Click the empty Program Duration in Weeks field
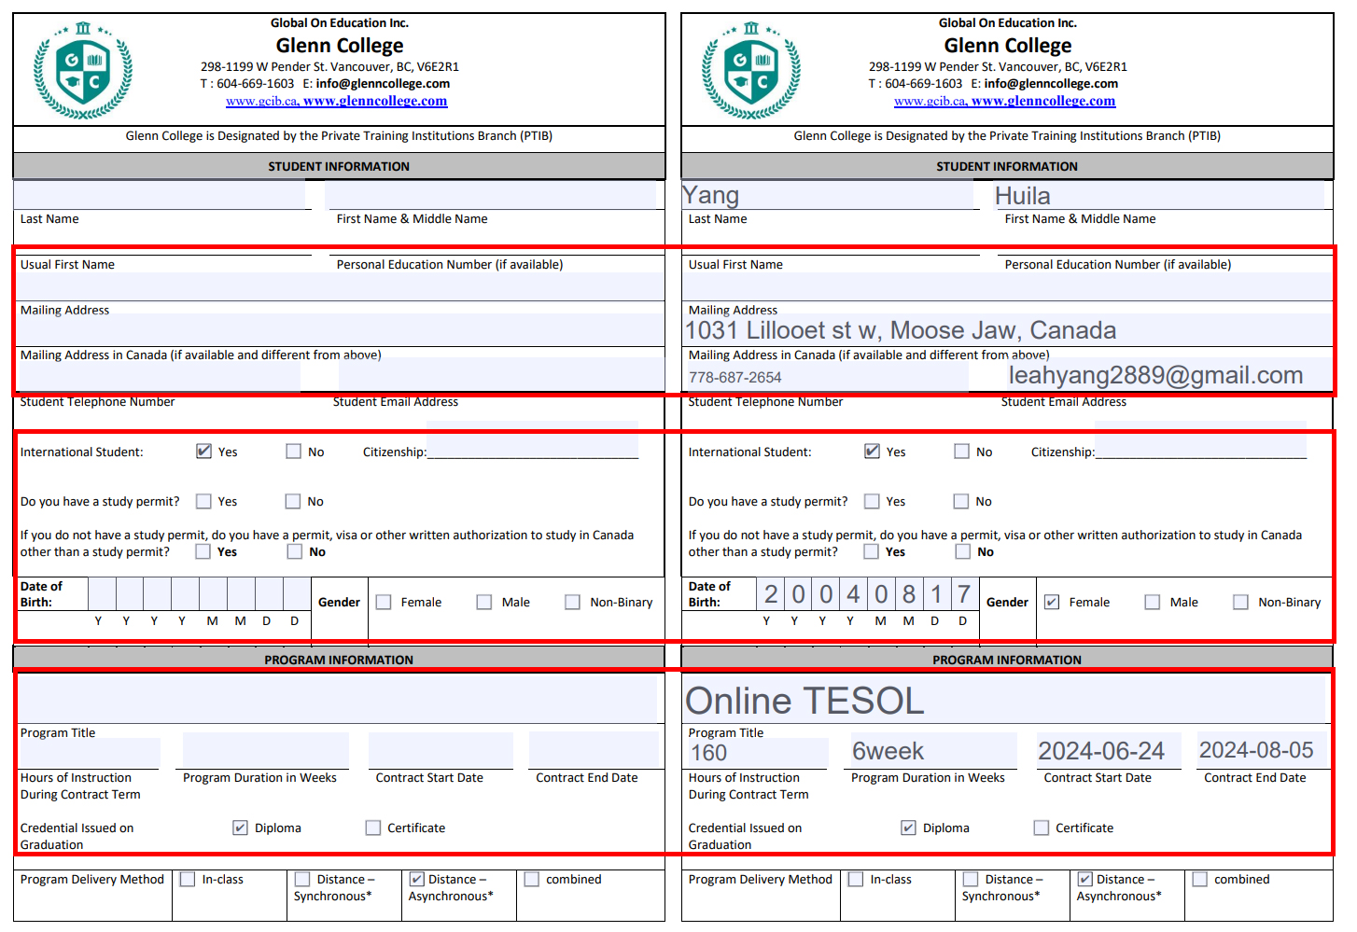This screenshot has height=932, width=1357. click(266, 751)
